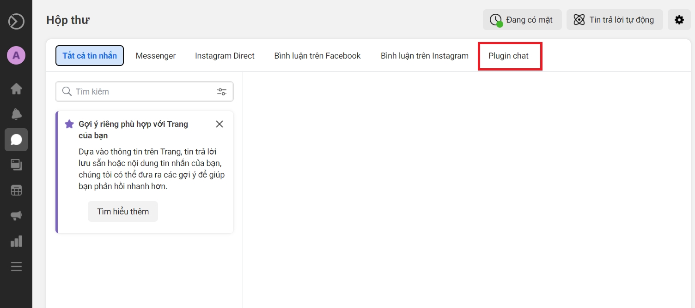Click the Meta Business Suite logo
695x308 pixels.
(x=16, y=22)
